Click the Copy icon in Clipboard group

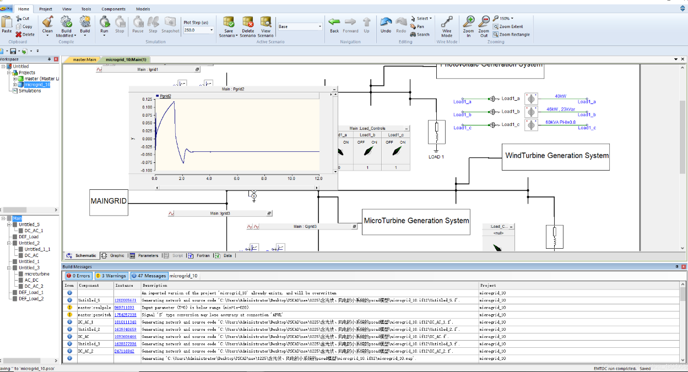tap(18, 26)
